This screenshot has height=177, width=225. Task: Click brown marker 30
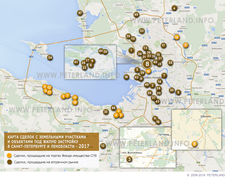pyautogui.click(x=172, y=90)
